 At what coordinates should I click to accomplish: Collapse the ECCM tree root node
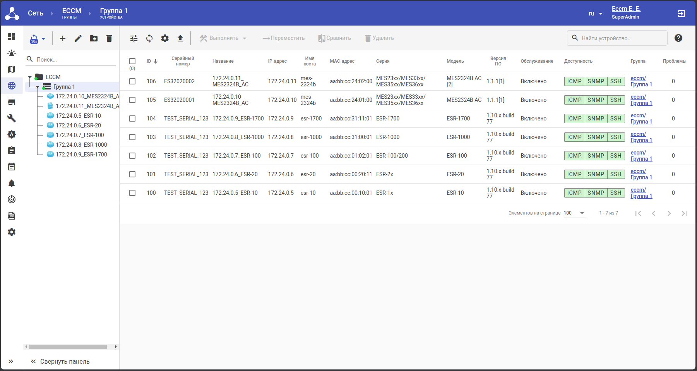tap(30, 77)
